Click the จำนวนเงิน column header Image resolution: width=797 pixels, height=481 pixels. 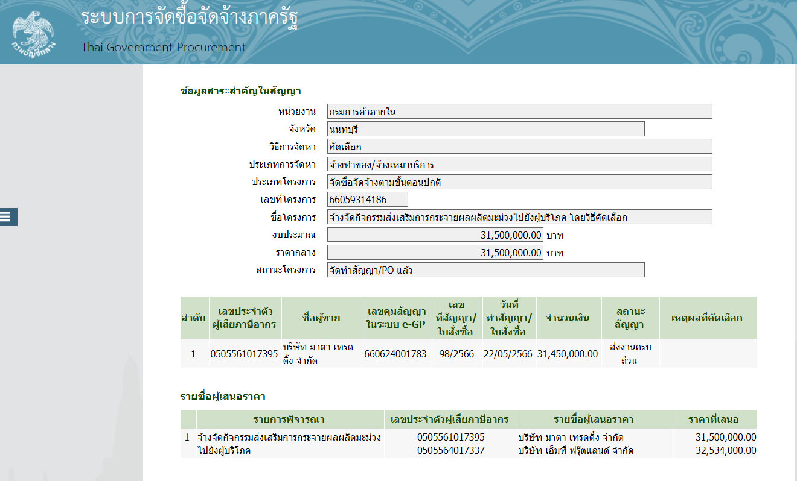pos(568,318)
